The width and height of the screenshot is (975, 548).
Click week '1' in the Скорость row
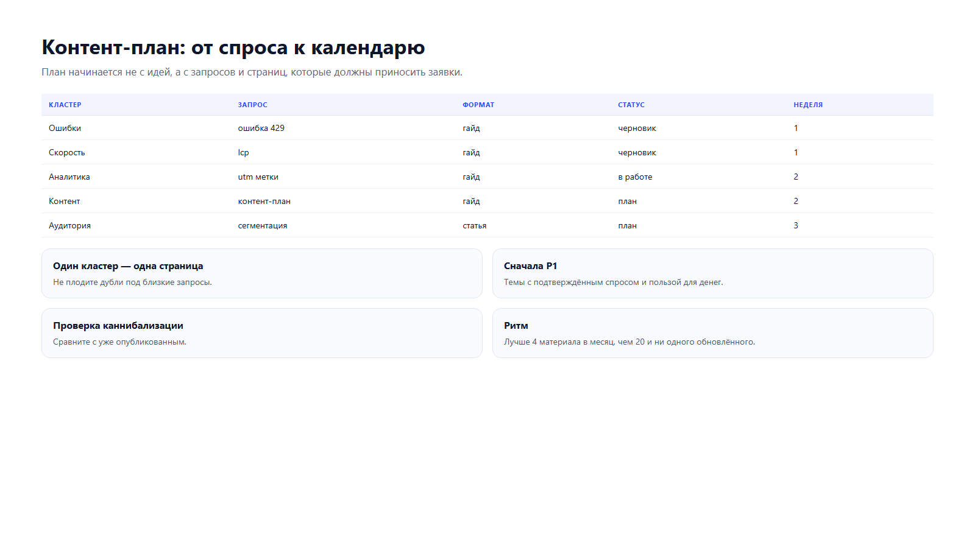coord(796,152)
